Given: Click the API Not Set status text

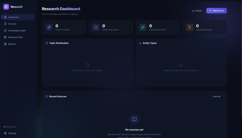Looking at the screenshot, I should coord(11,127).
